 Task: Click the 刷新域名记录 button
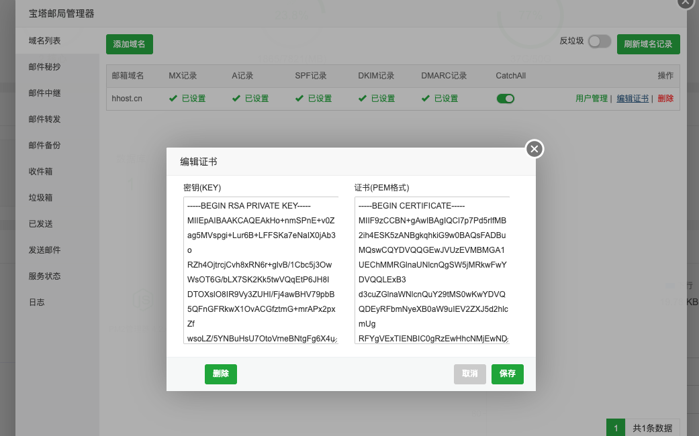(x=648, y=44)
